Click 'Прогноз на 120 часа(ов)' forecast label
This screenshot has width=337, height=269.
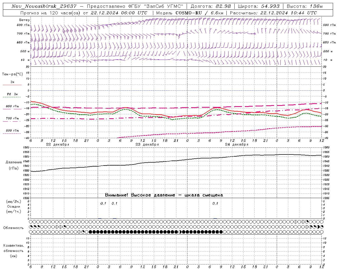(x=51, y=13)
